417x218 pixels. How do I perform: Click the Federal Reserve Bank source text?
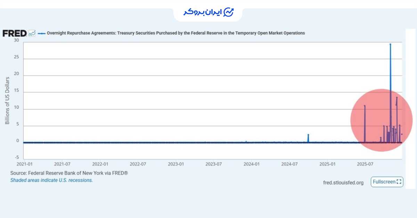pyautogui.click(x=69, y=173)
